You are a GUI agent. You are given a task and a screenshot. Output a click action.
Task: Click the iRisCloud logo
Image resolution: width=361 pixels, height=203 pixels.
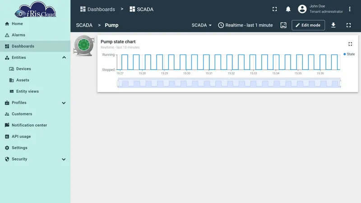point(35,9)
